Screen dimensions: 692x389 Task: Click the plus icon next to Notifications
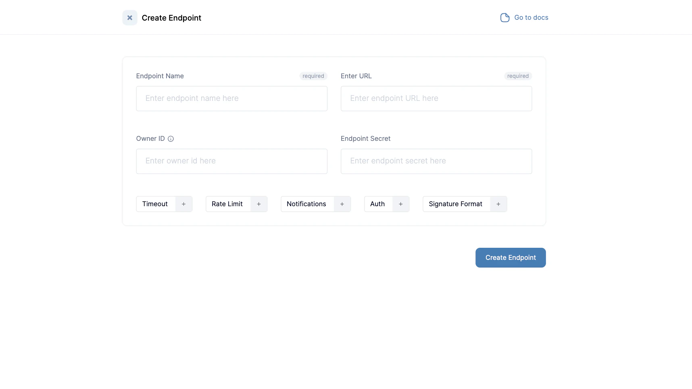coord(342,204)
